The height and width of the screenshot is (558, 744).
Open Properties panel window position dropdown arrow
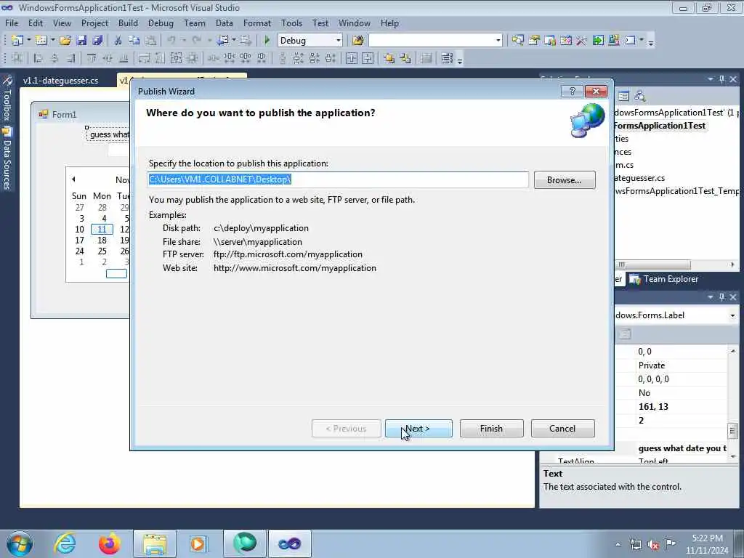click(x=711, y=297)
